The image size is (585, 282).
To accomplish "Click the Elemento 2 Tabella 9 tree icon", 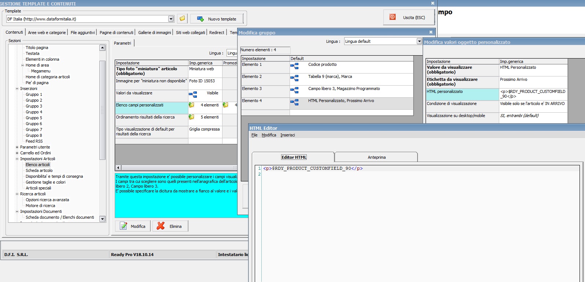I will 294,78.
